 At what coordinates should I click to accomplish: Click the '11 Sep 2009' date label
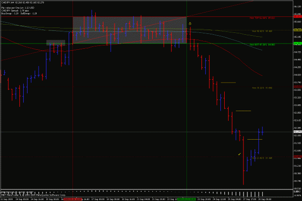(x=7, y=199)
